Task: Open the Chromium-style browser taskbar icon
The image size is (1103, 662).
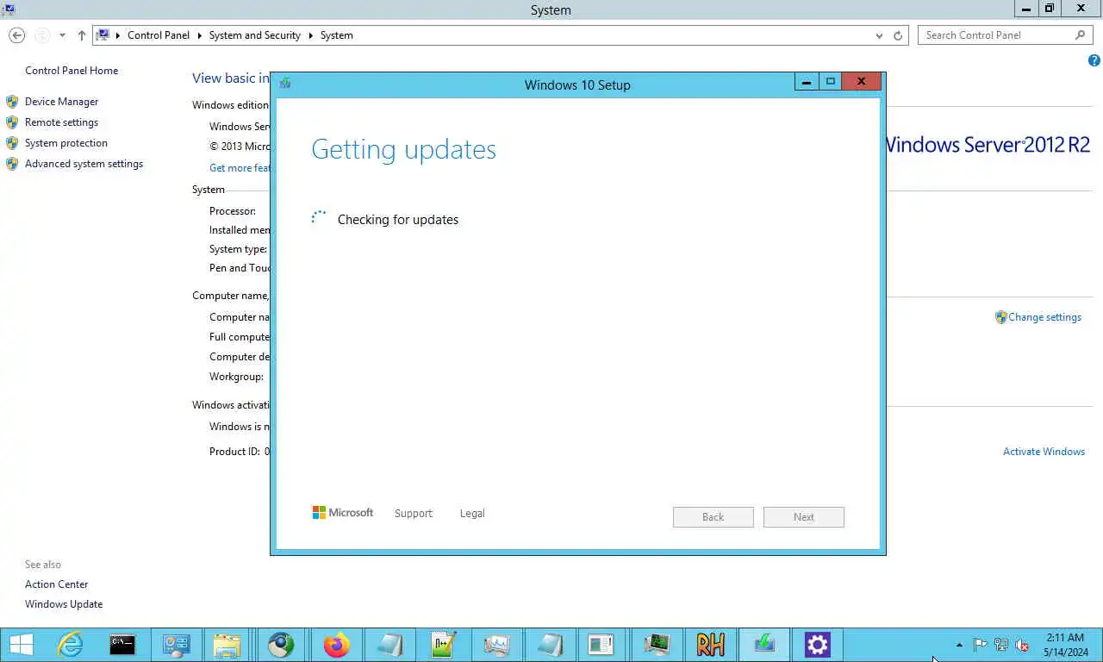Action: coord(281,645)
